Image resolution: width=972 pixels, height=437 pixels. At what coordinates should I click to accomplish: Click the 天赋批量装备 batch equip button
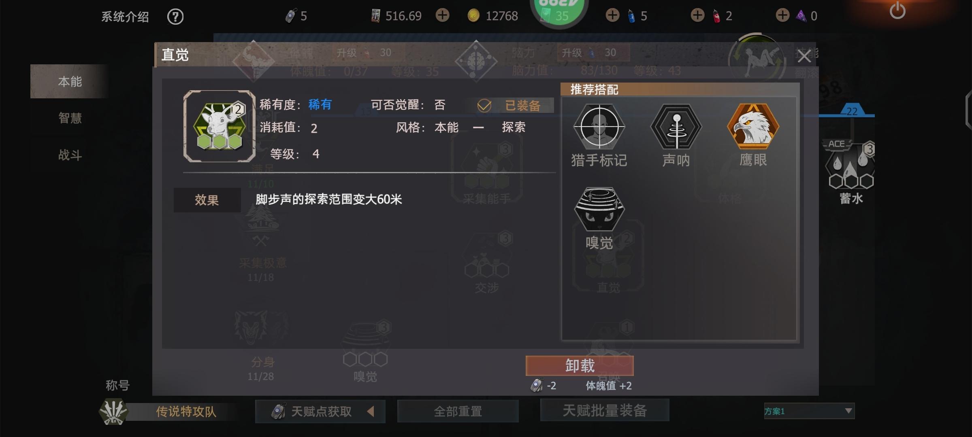(x=605, y=410)
